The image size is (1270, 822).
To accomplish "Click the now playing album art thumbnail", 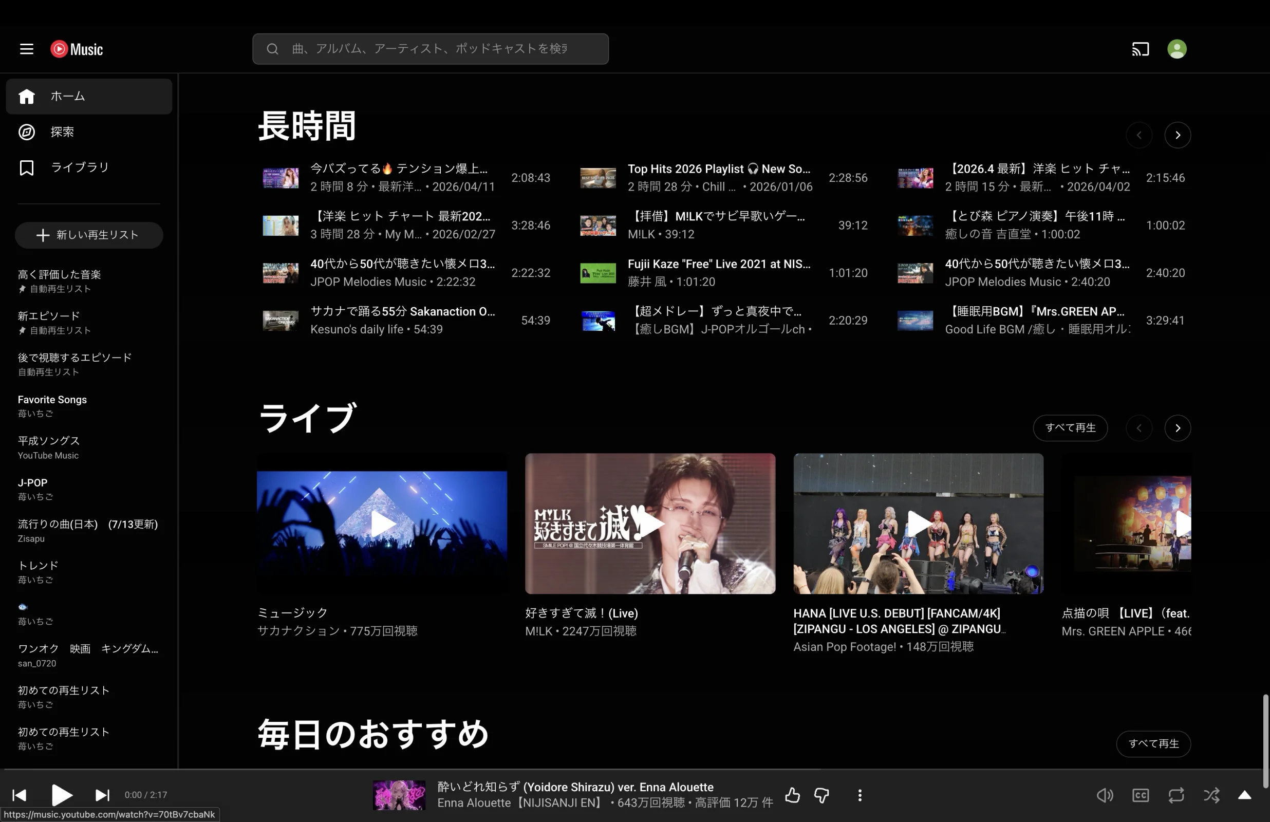I will 399,795.
